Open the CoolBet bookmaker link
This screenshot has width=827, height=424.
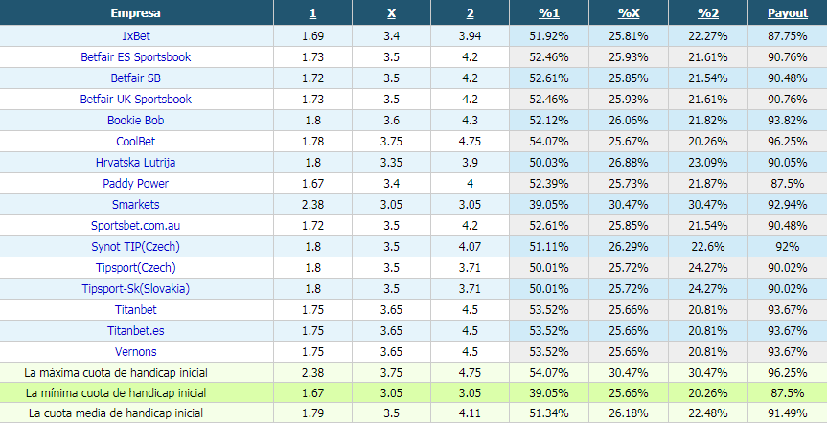click(135, 141)
